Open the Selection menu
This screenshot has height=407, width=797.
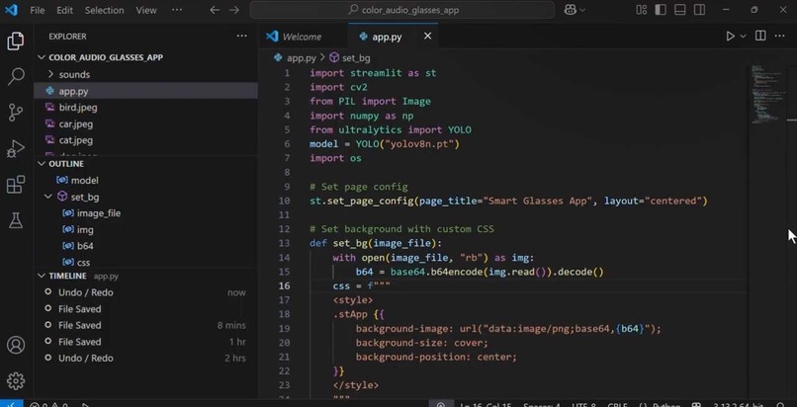coord(102,10)
